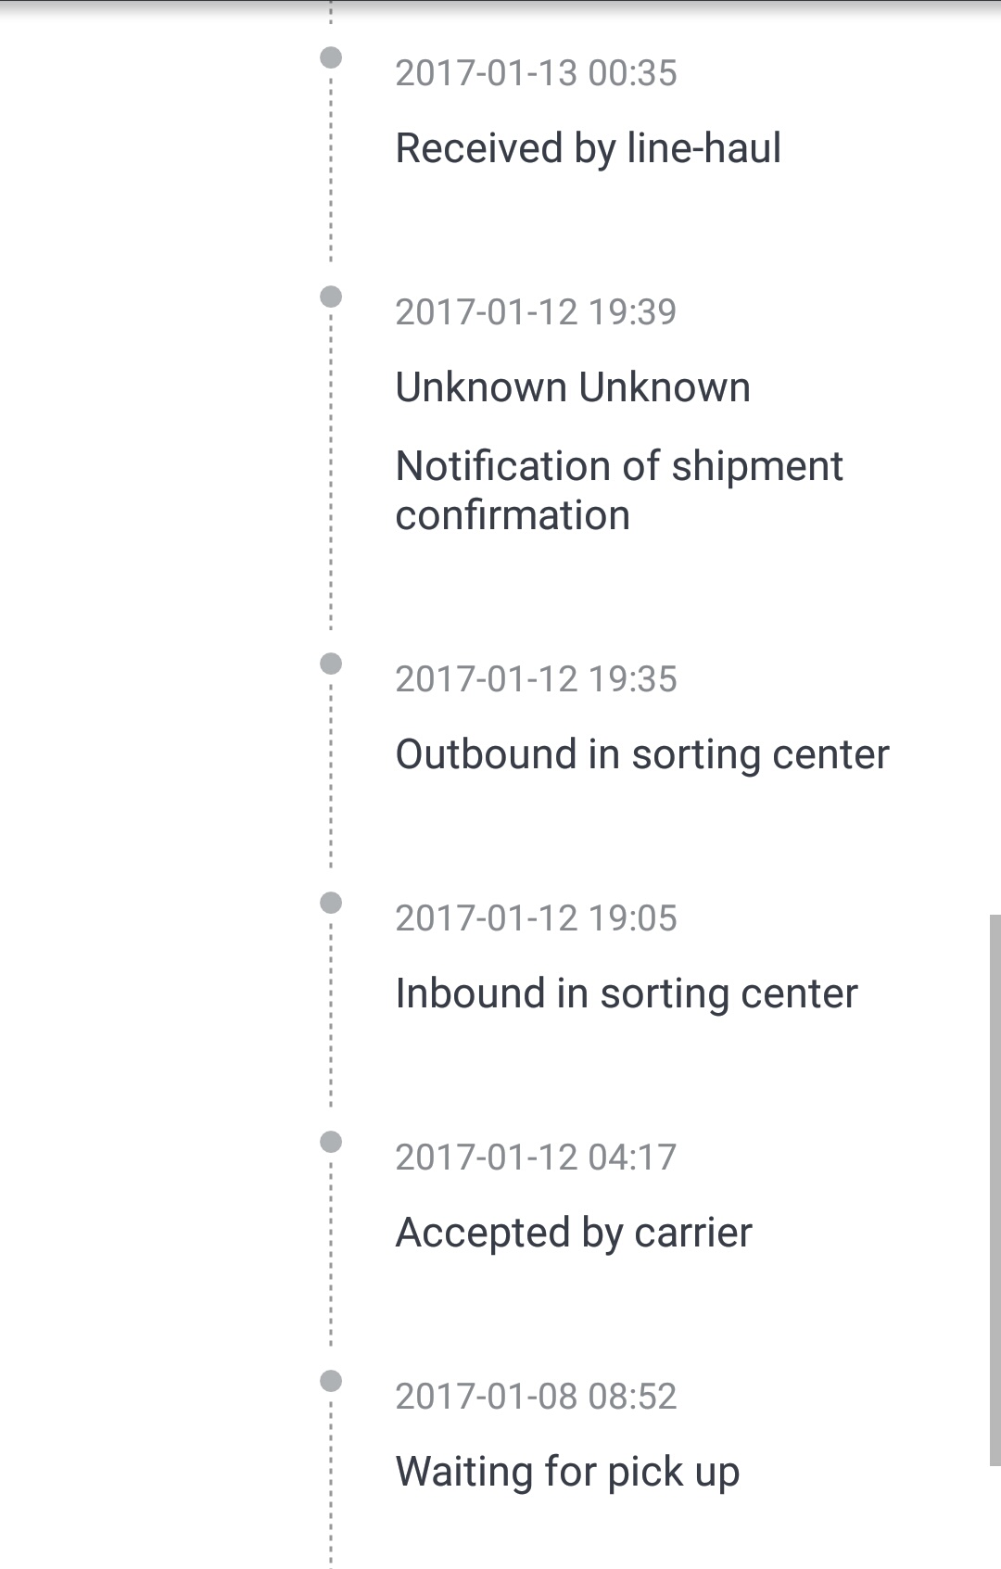Image resolution: width=1001 pixels, height=1569 pixels.
Task: Tap the 2017-01-13 00:35 timestamp
Action: [536, 73]
